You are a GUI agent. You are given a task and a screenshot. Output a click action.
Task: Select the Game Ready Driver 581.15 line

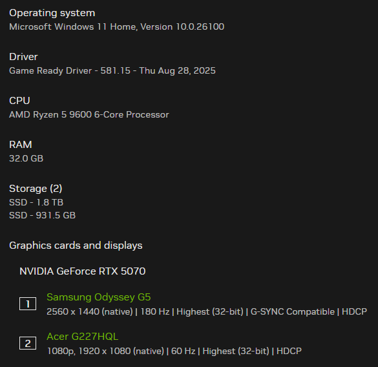click(112, 70)
